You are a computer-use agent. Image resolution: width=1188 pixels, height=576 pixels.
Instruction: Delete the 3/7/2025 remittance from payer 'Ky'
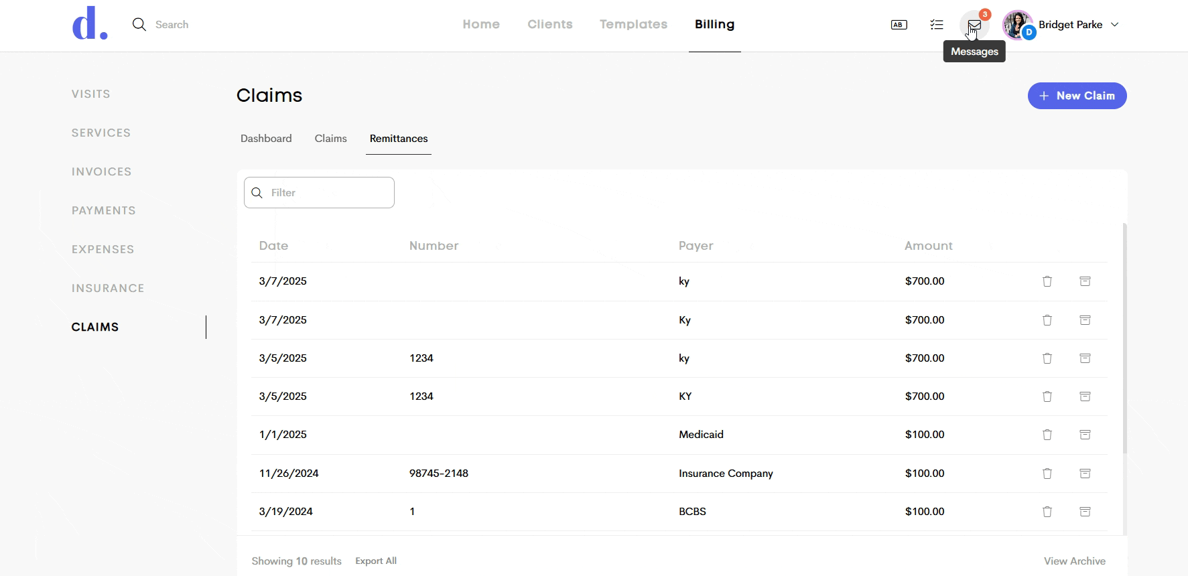coord(1047,320)
